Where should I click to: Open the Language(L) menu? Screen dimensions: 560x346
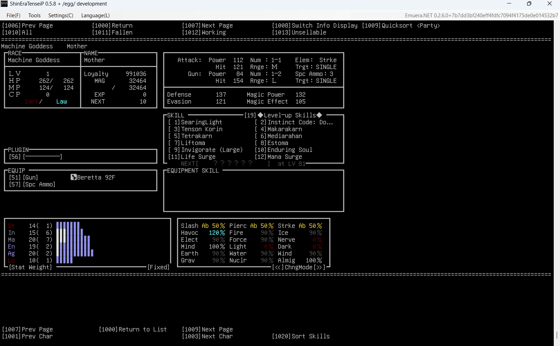tap(96, 16)
